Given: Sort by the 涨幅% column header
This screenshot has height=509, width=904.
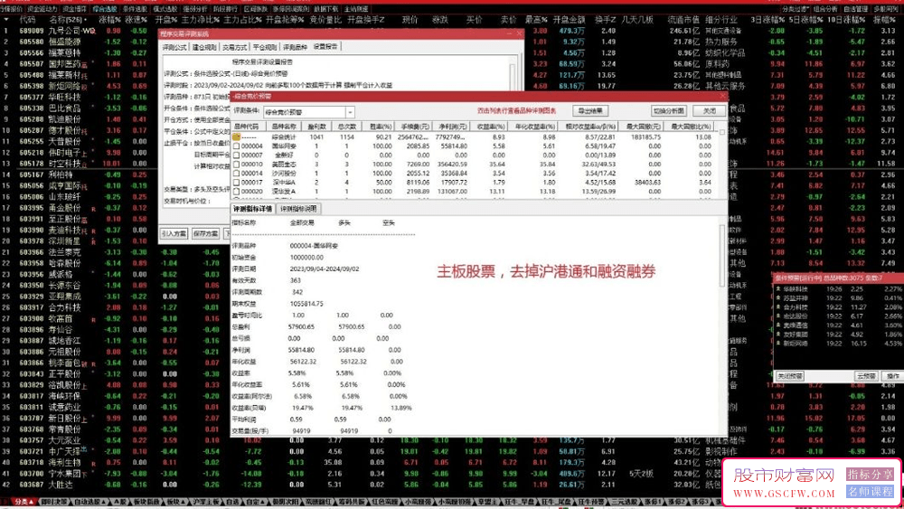Looking at the screenshot, I should pos(109,20).
